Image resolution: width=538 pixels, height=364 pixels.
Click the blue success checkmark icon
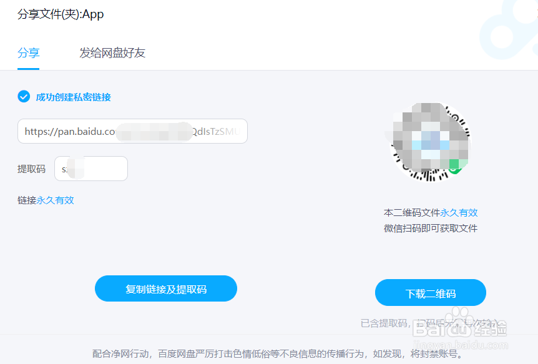tap(24, 97)
